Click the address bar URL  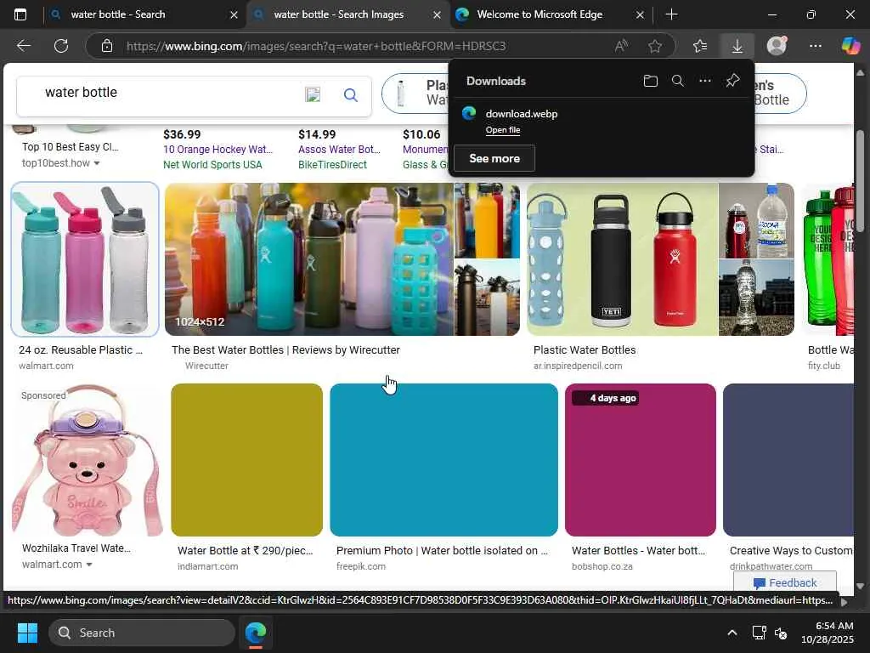[316, 46]
